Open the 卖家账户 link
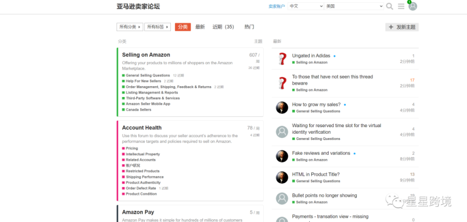Viewport: 467px width, 222px height. (277, 6)
